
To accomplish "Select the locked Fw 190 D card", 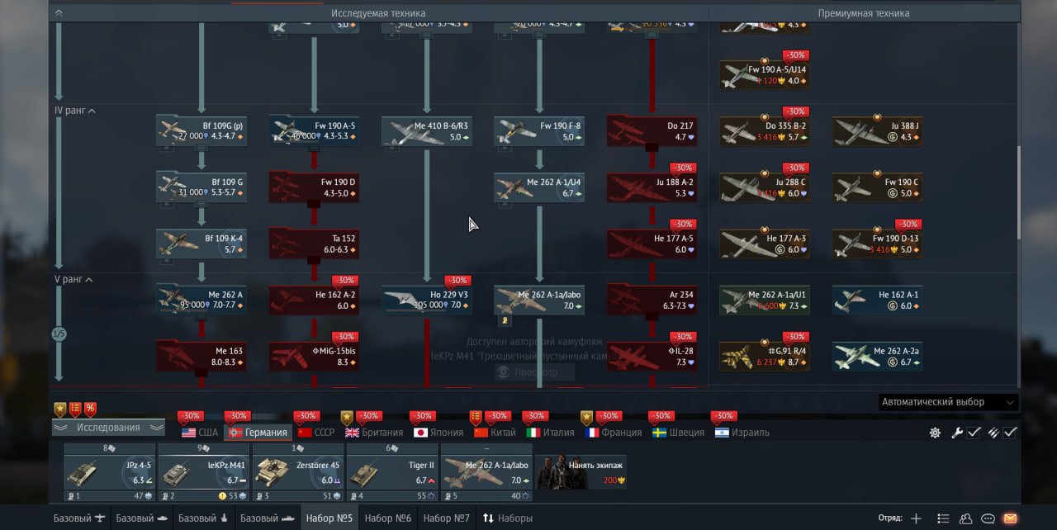I will (314, 187).
